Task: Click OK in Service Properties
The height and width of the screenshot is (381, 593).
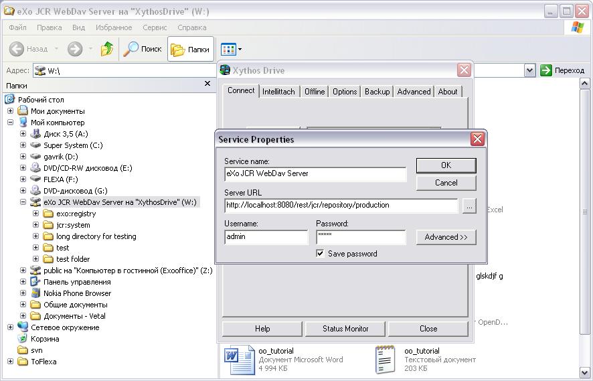Action: [x=446, y=165]
